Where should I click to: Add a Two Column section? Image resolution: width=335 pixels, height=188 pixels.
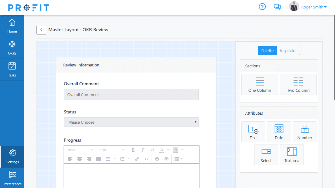(298, 85)
